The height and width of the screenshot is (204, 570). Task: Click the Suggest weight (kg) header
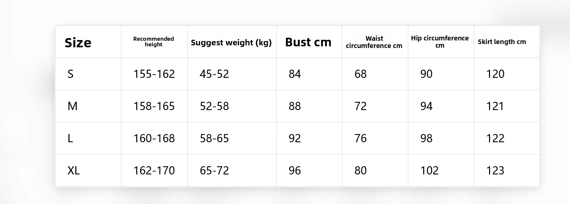(231, 43)
